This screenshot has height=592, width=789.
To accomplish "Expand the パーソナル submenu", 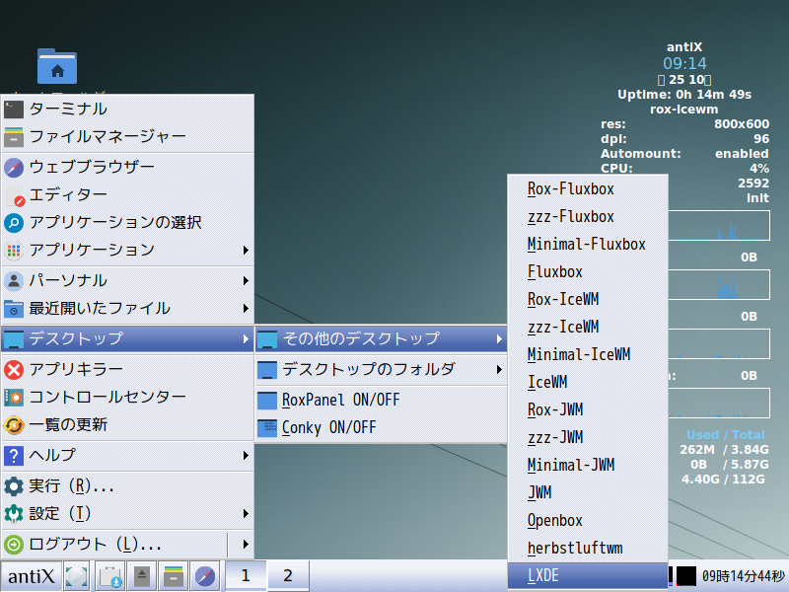I will coord(128,280).
